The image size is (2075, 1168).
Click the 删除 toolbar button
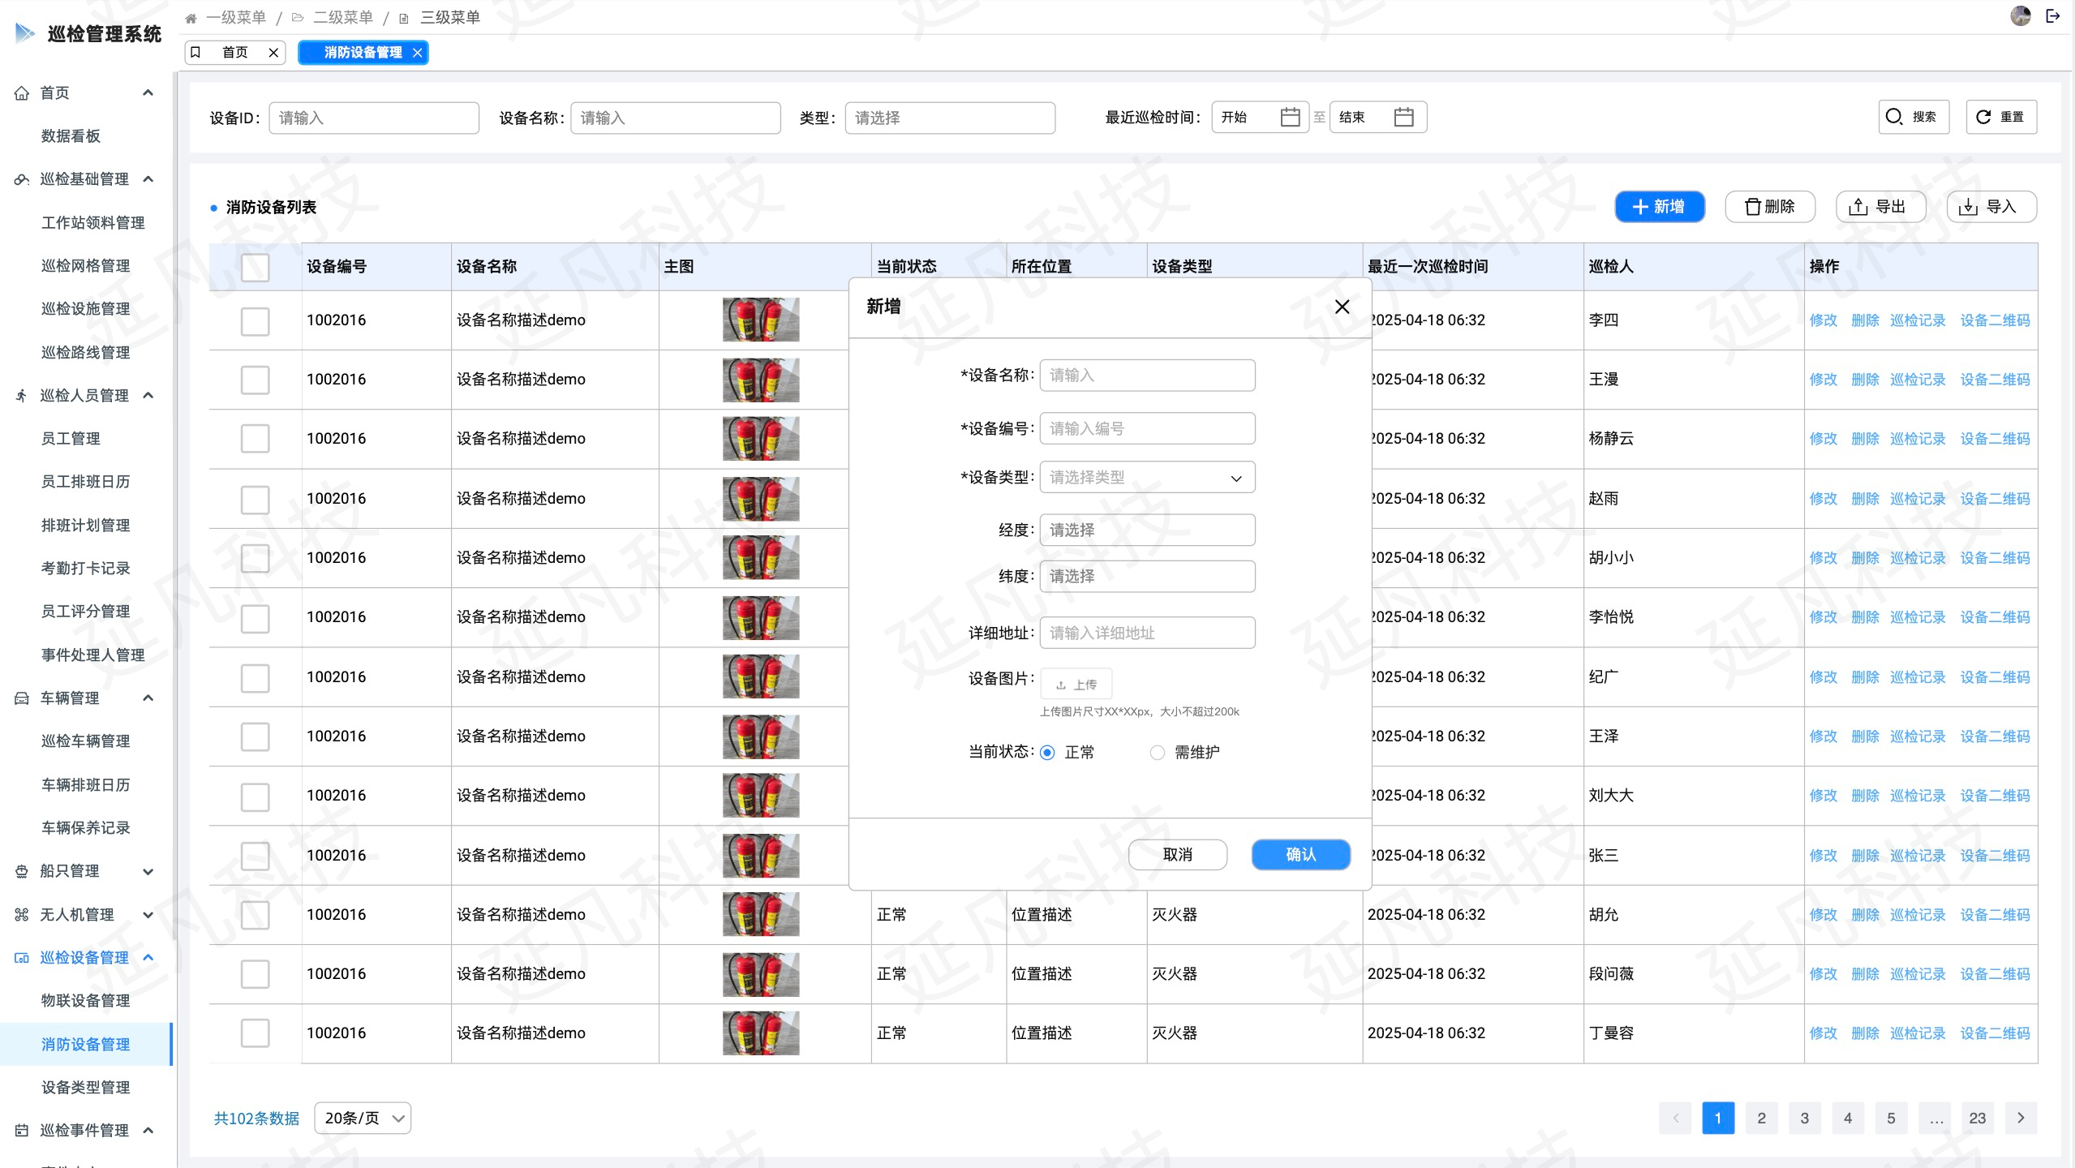(x=1769, y=206)
